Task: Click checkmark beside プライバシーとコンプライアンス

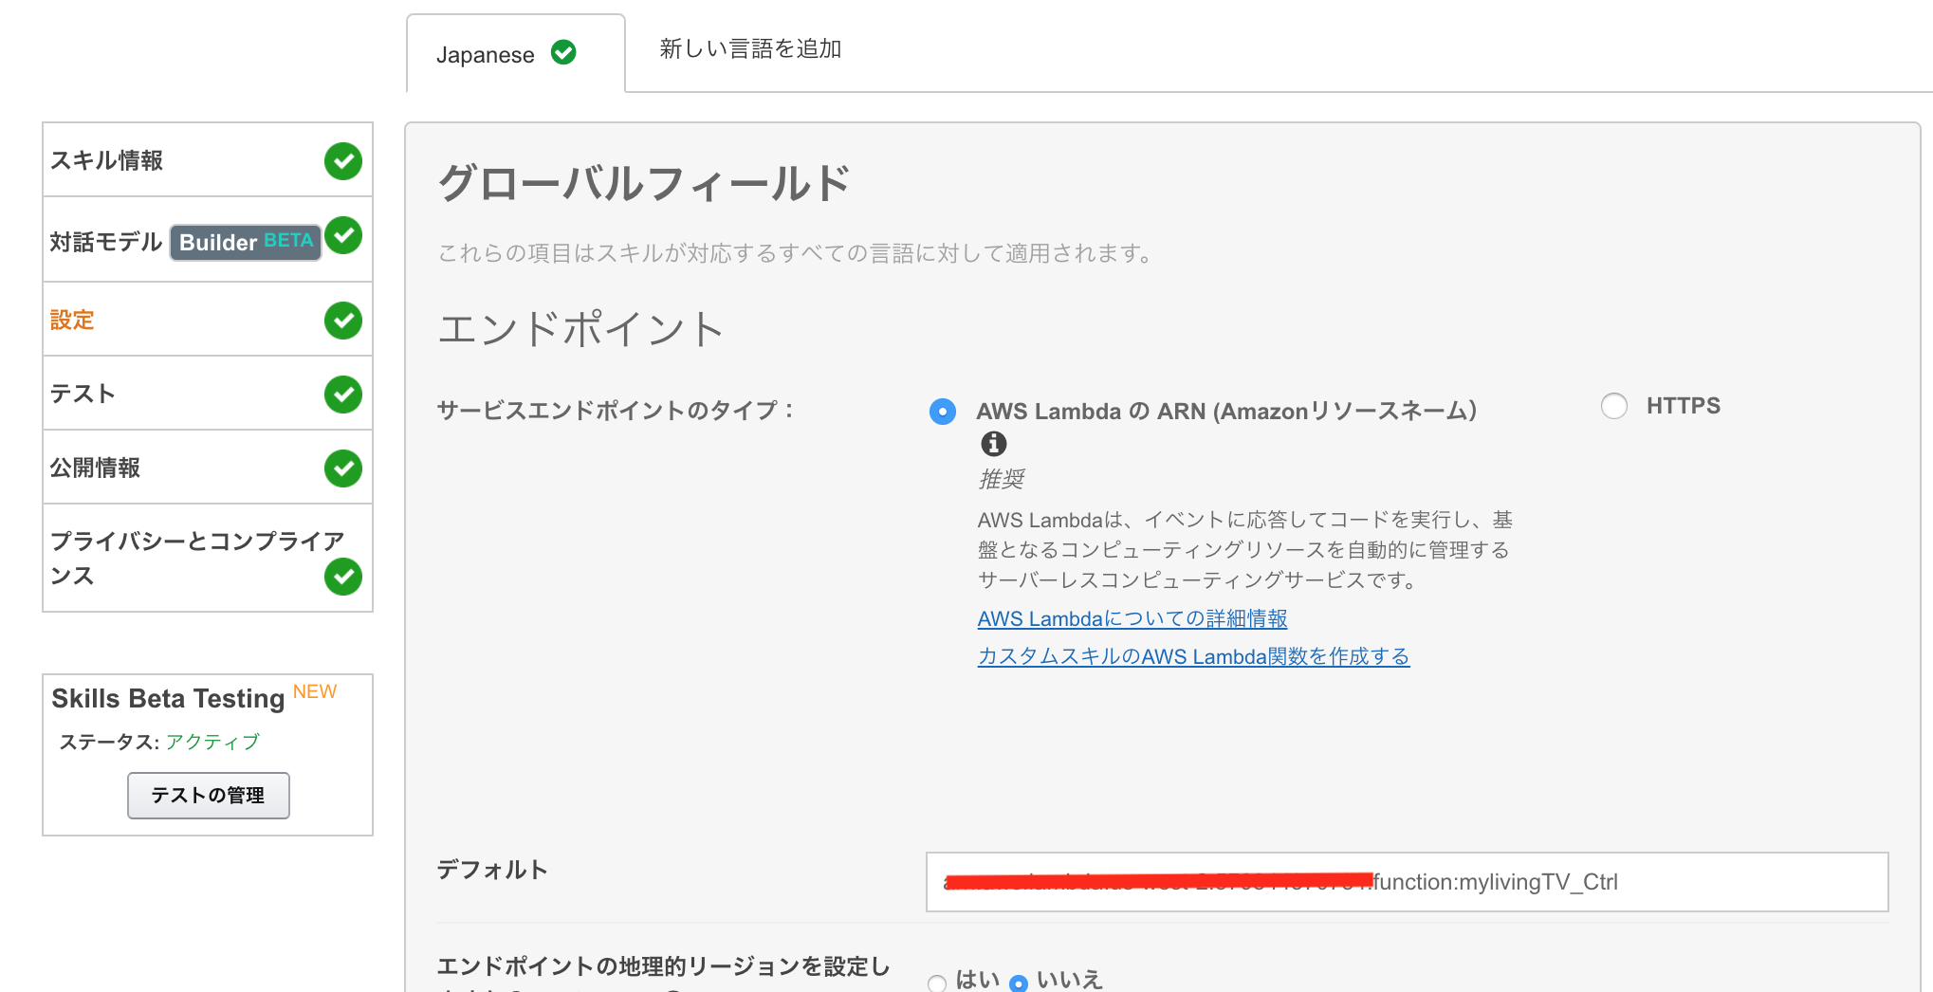Action: (343, 577)
